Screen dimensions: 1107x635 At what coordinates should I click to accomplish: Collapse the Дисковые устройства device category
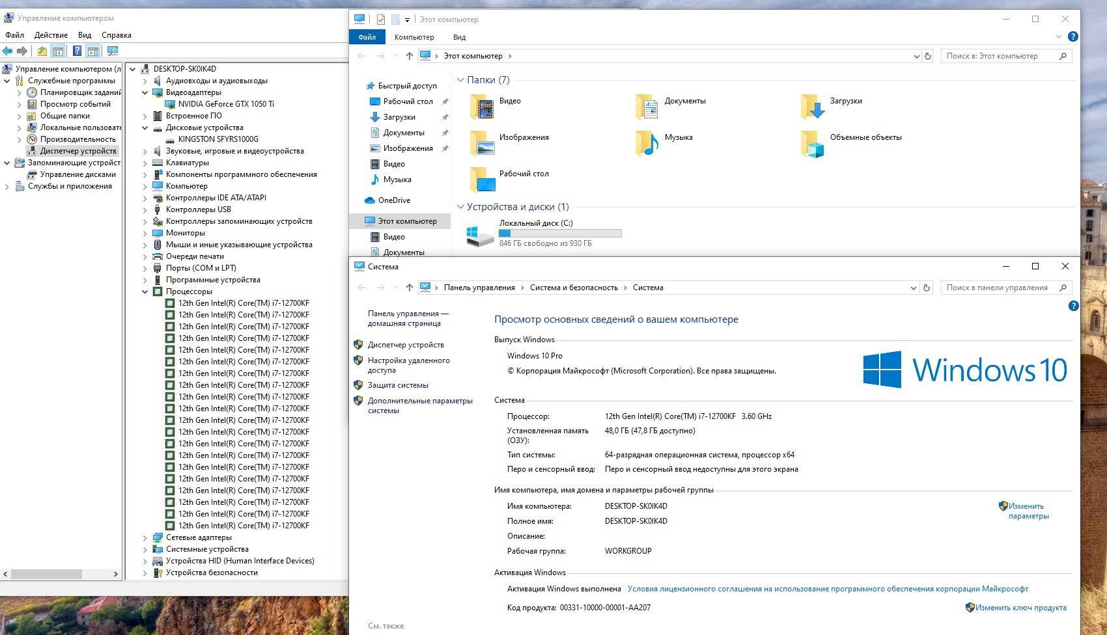pos(145,128)
